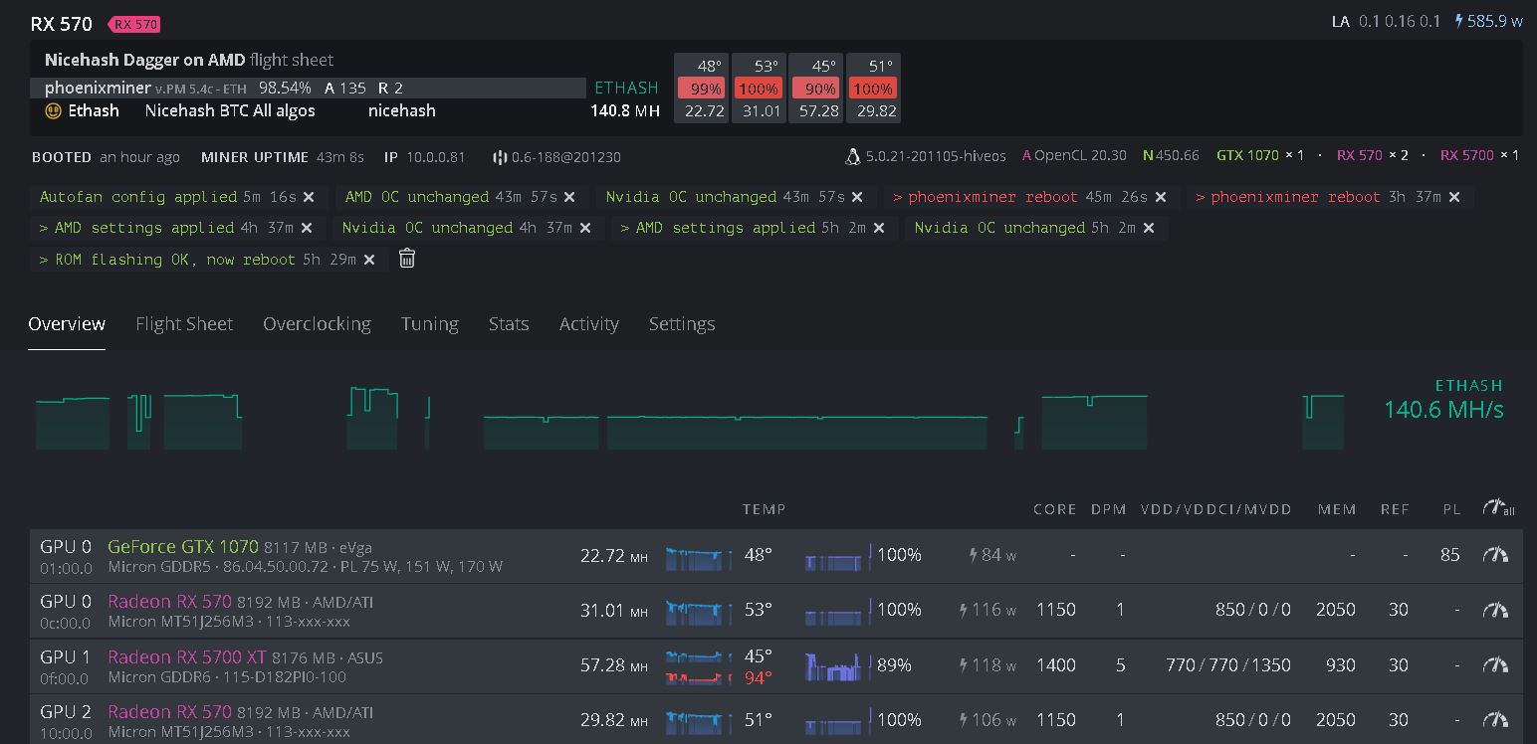The image size is (1537, 744).
Task: Click the '770 / 770 / 1350' voltage values
Action: (x=1227, y=665)
